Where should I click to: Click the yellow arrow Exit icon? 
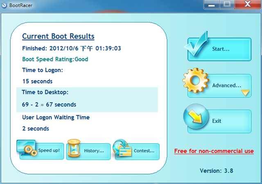pos(196,117)
